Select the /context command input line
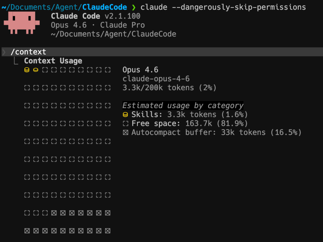Screen dimensions: 323x242 coord(28,52)
